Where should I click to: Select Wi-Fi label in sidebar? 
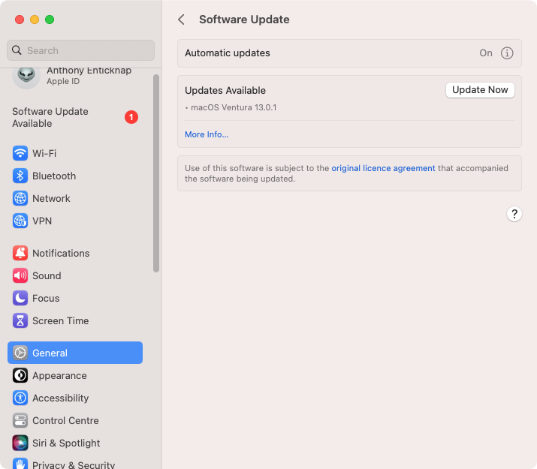coord(44,153)
